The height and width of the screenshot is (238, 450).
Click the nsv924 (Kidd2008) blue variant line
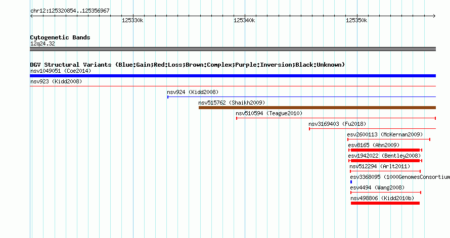click(x=302, y=97)
